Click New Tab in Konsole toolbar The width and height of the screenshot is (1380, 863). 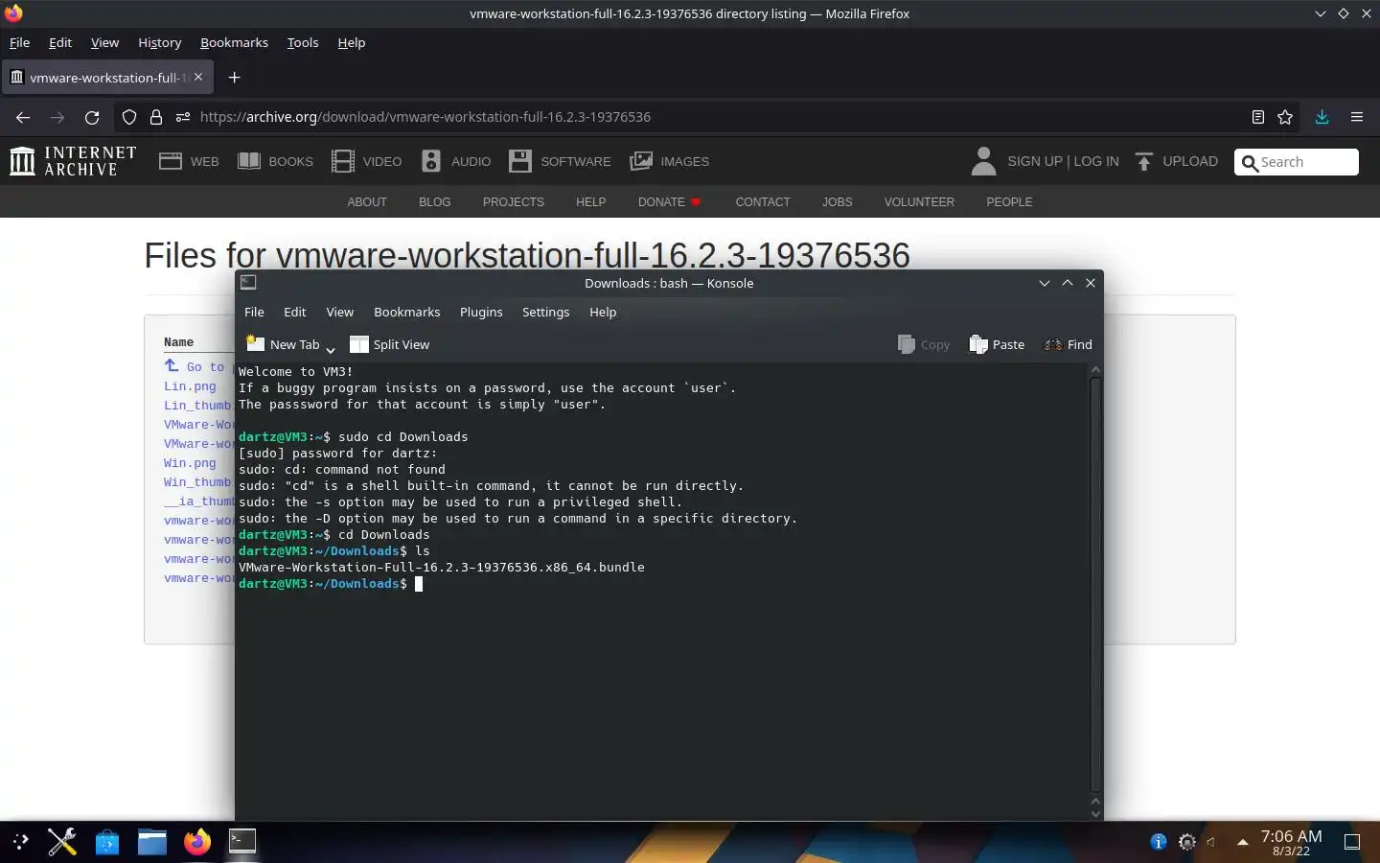tap(283, 345)
